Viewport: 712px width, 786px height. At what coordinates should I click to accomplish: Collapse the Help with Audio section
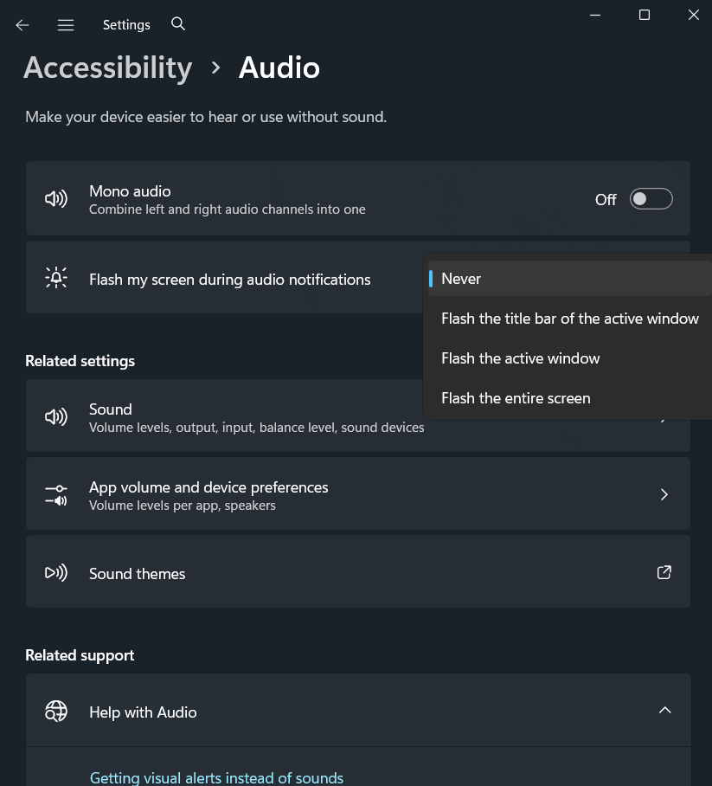[664, 711]
